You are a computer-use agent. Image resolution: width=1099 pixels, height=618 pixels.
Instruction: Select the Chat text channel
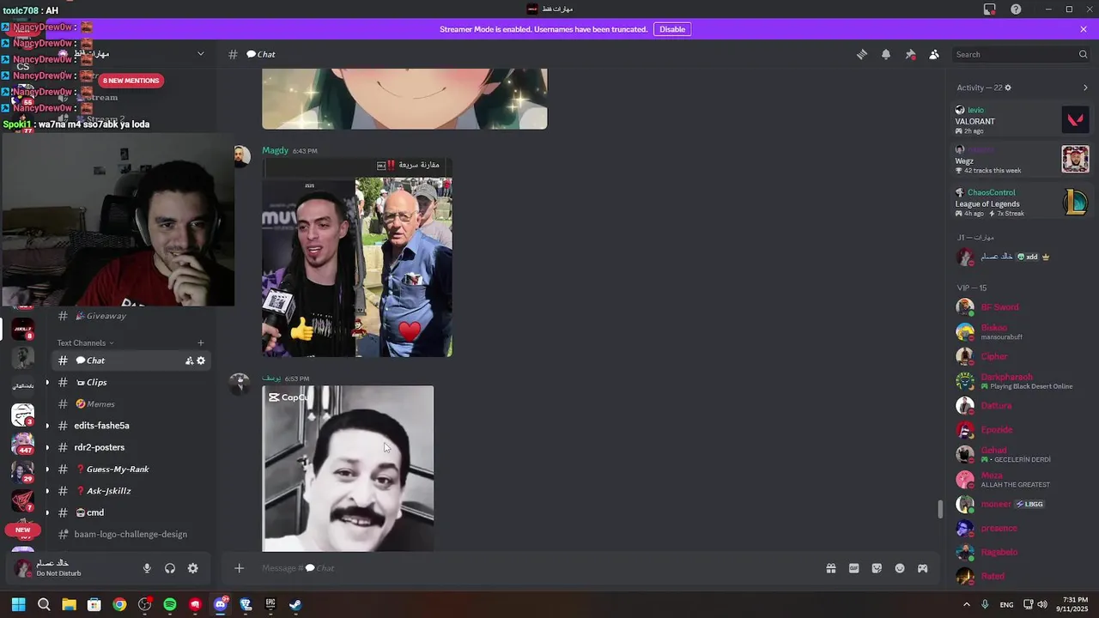(131, 360)
